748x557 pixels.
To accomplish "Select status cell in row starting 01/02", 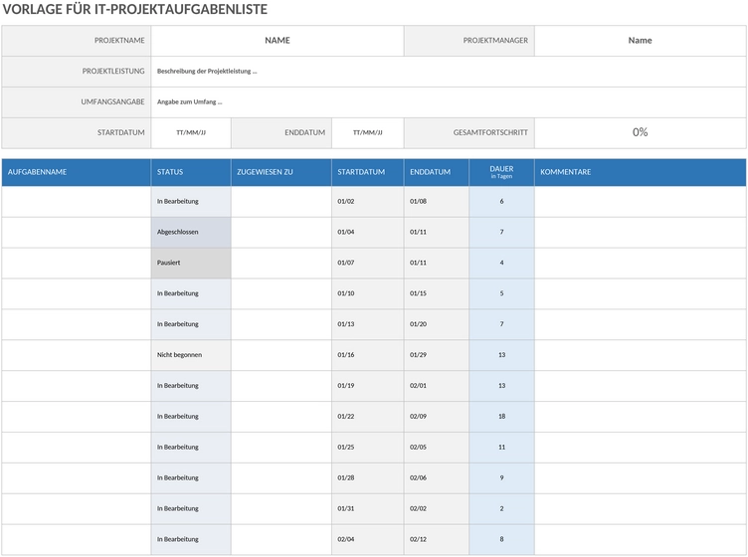I will point(191,201).
